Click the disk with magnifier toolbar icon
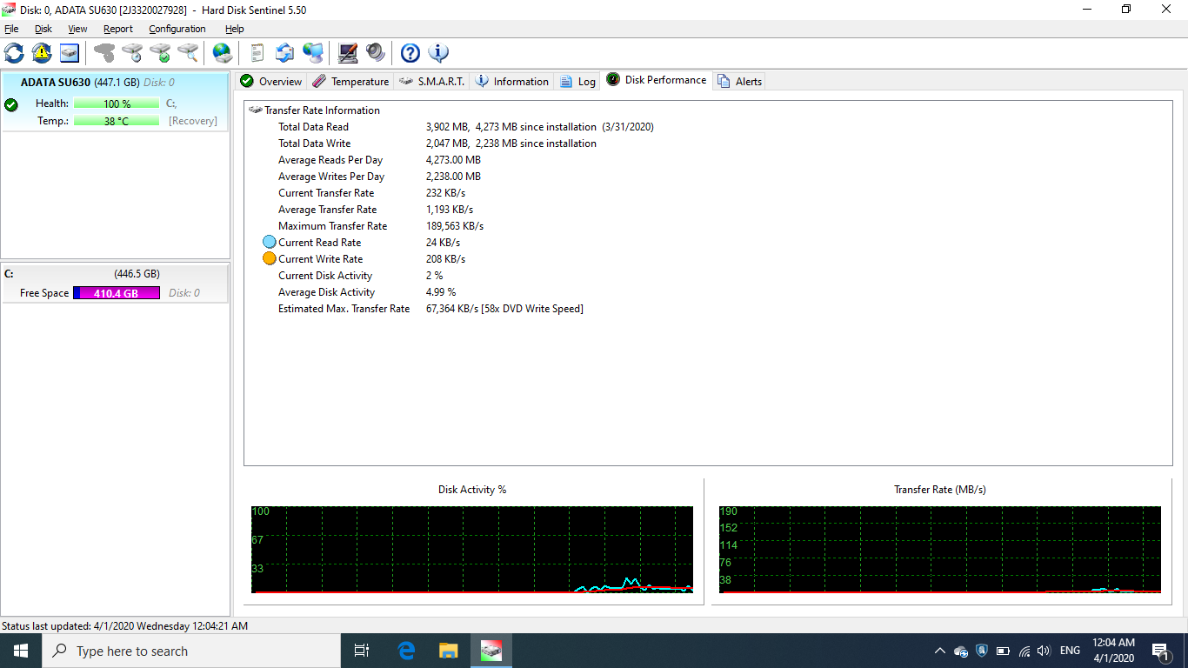The width and height of the screenshot is (1188, 668). pyautogui.click(x=188, y=53)
